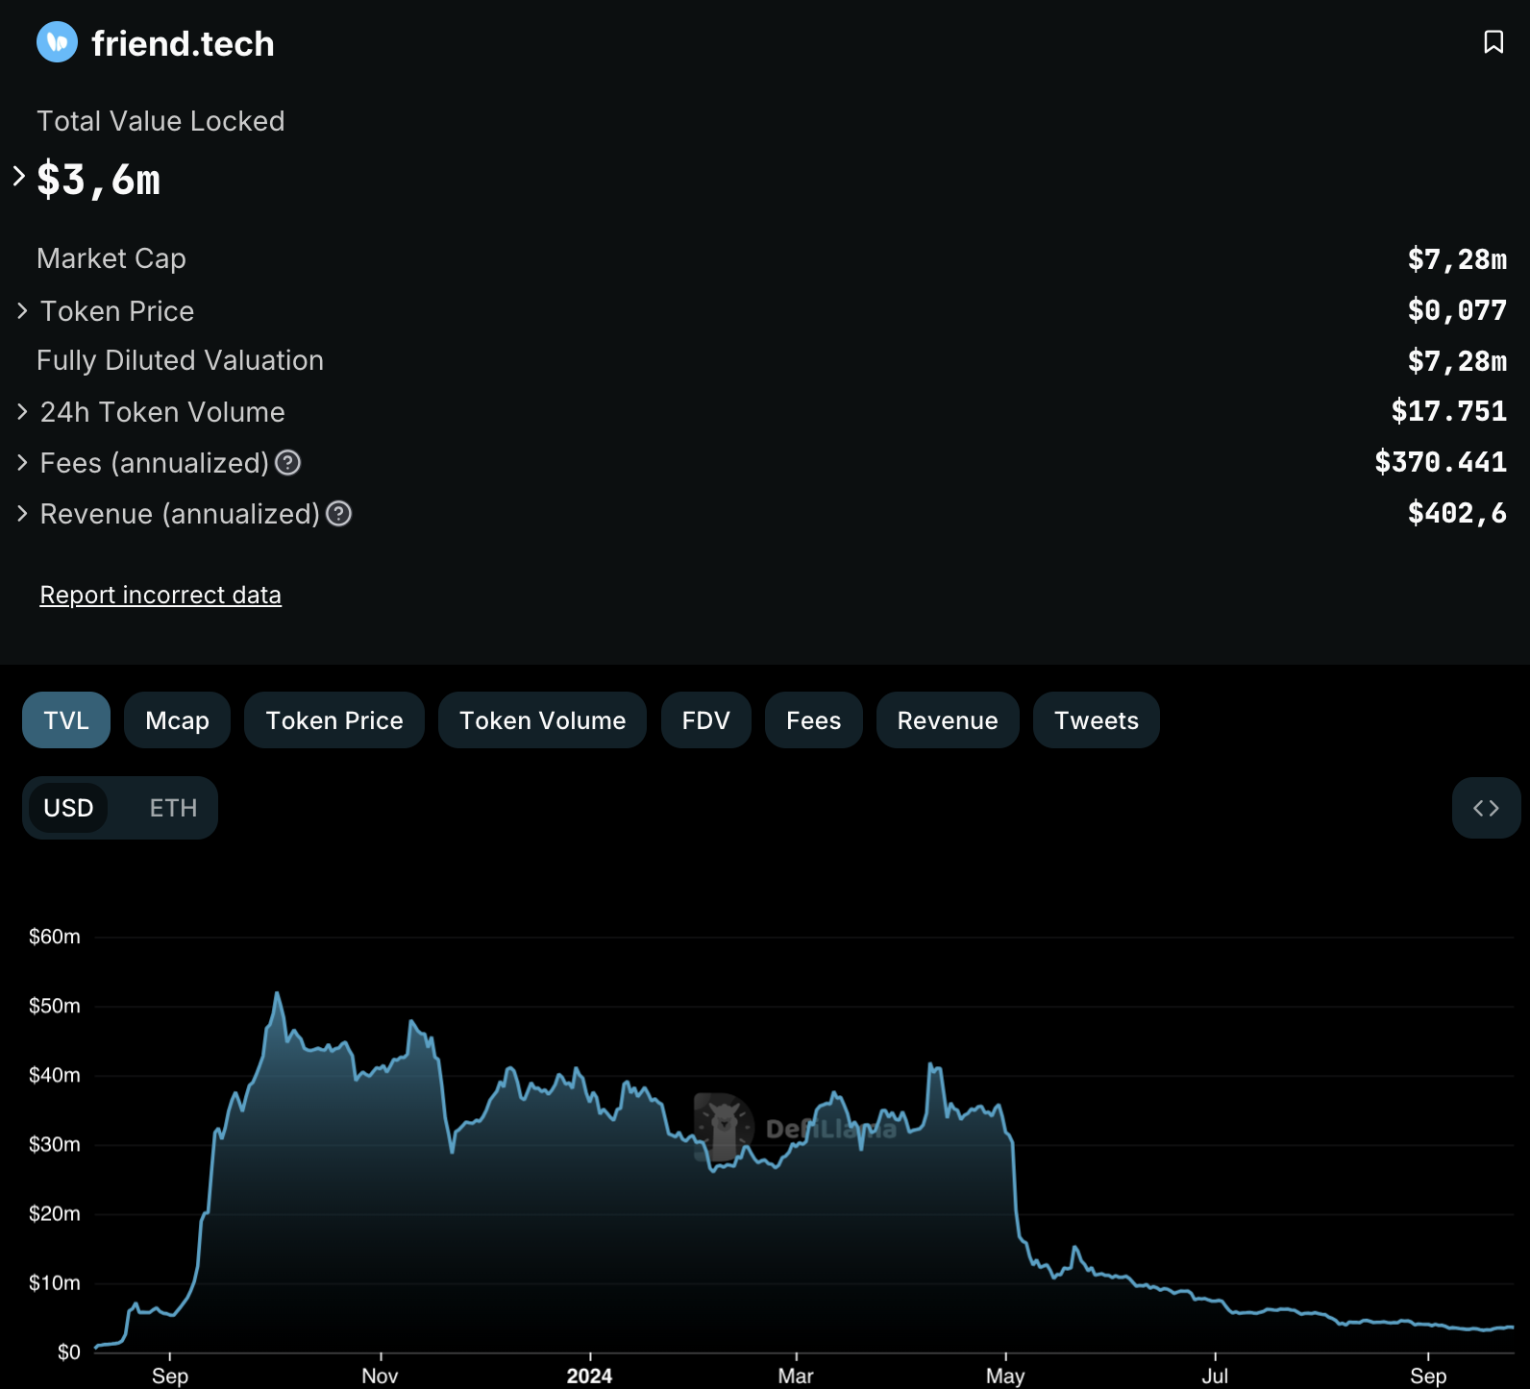Bookmark the friend.tech protocol
Viewport: 1530px width, 1389px height.
click(1493, 42)
